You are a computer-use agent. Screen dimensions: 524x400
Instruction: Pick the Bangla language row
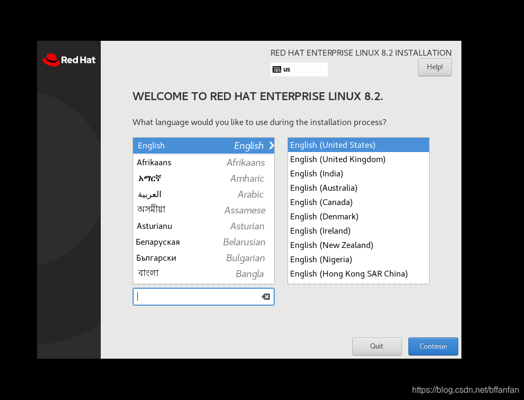pos(204,274)
